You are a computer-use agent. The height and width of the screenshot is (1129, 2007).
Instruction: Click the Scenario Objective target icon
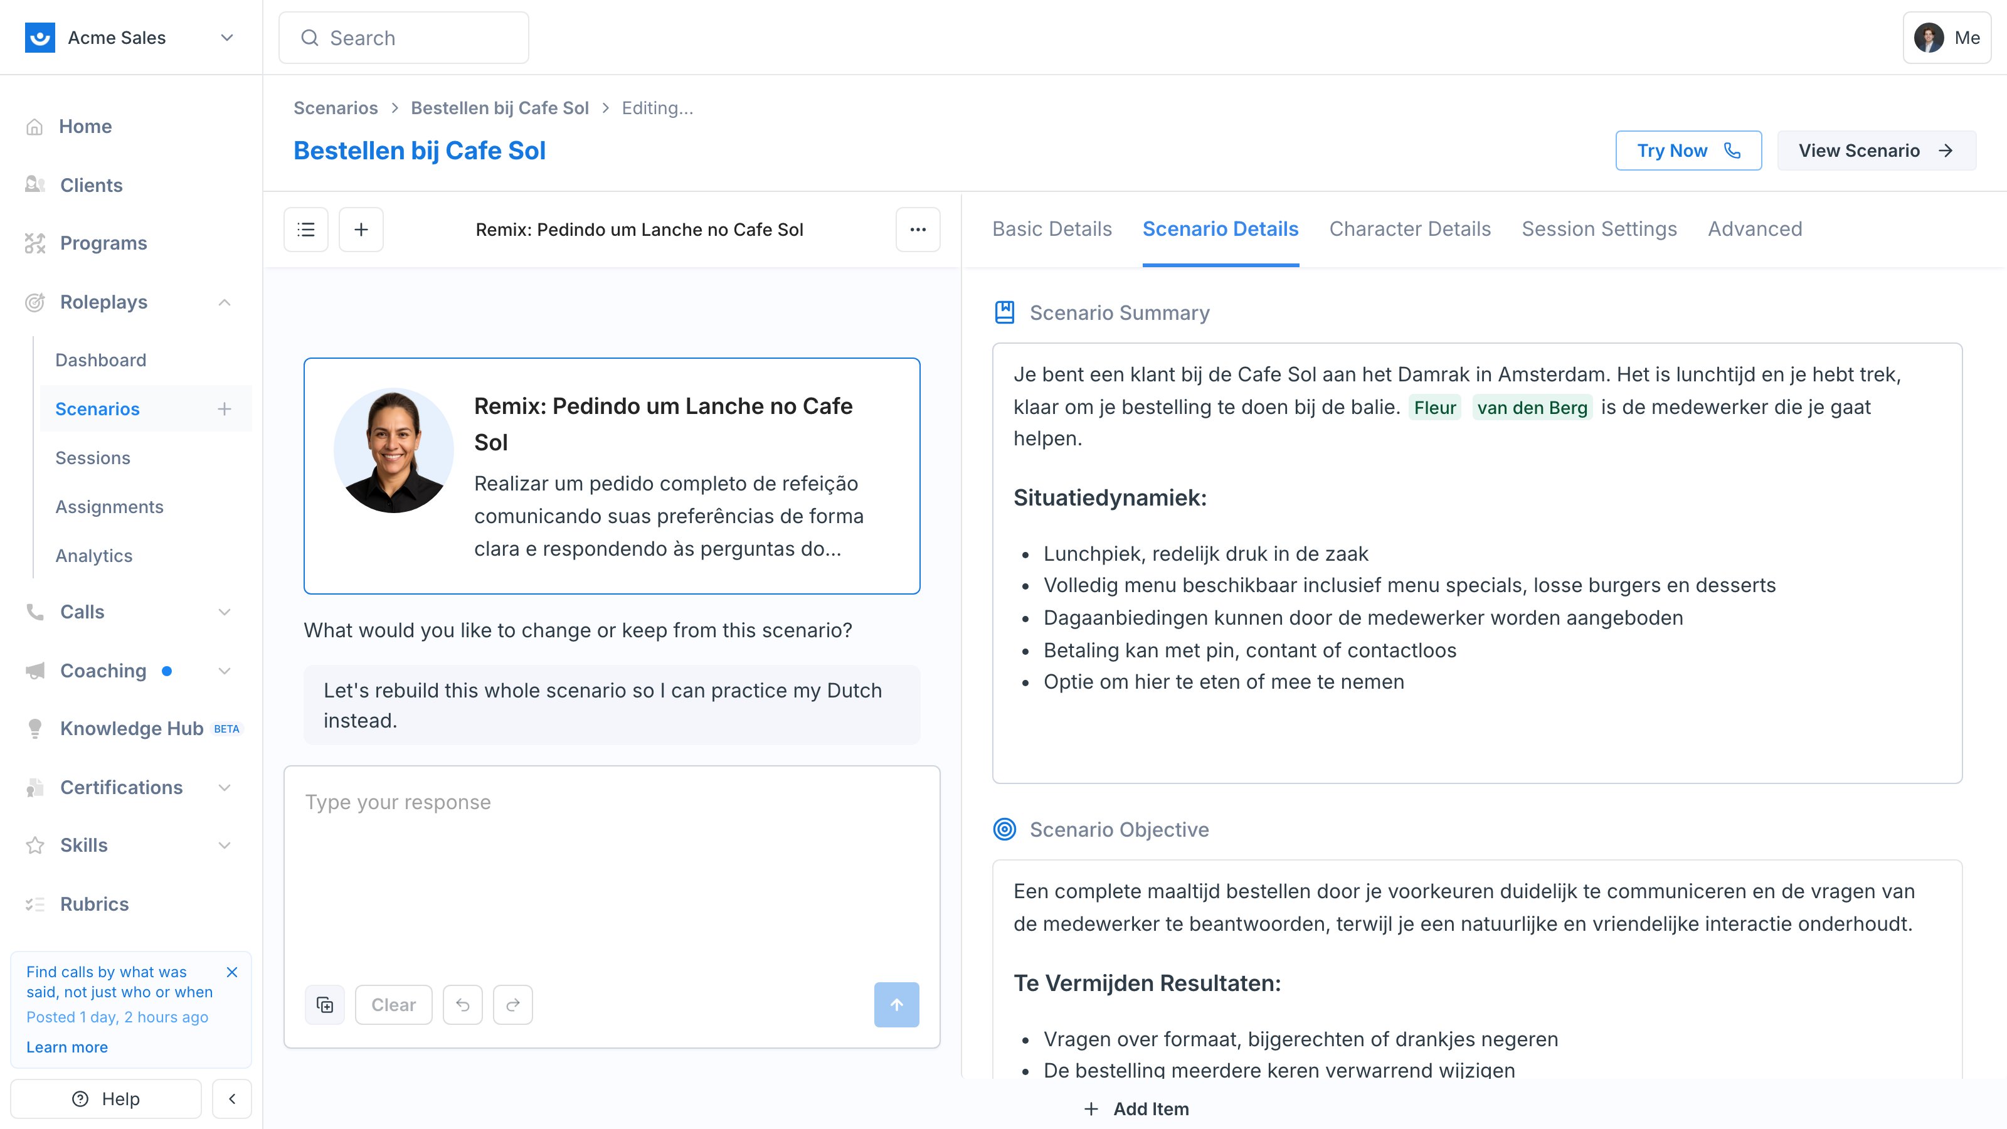click(1005, 829)
